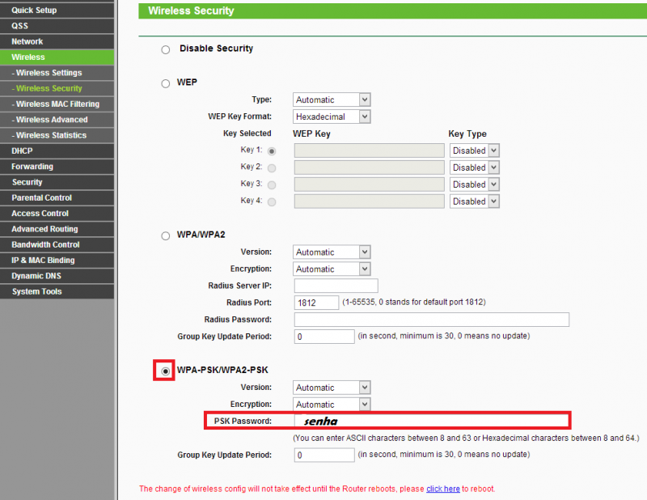
Task: Choose the WPA/WPA2 radio option
Action: coord(166,235)
